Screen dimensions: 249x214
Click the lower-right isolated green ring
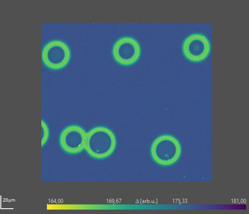click(x=166, y=150)
